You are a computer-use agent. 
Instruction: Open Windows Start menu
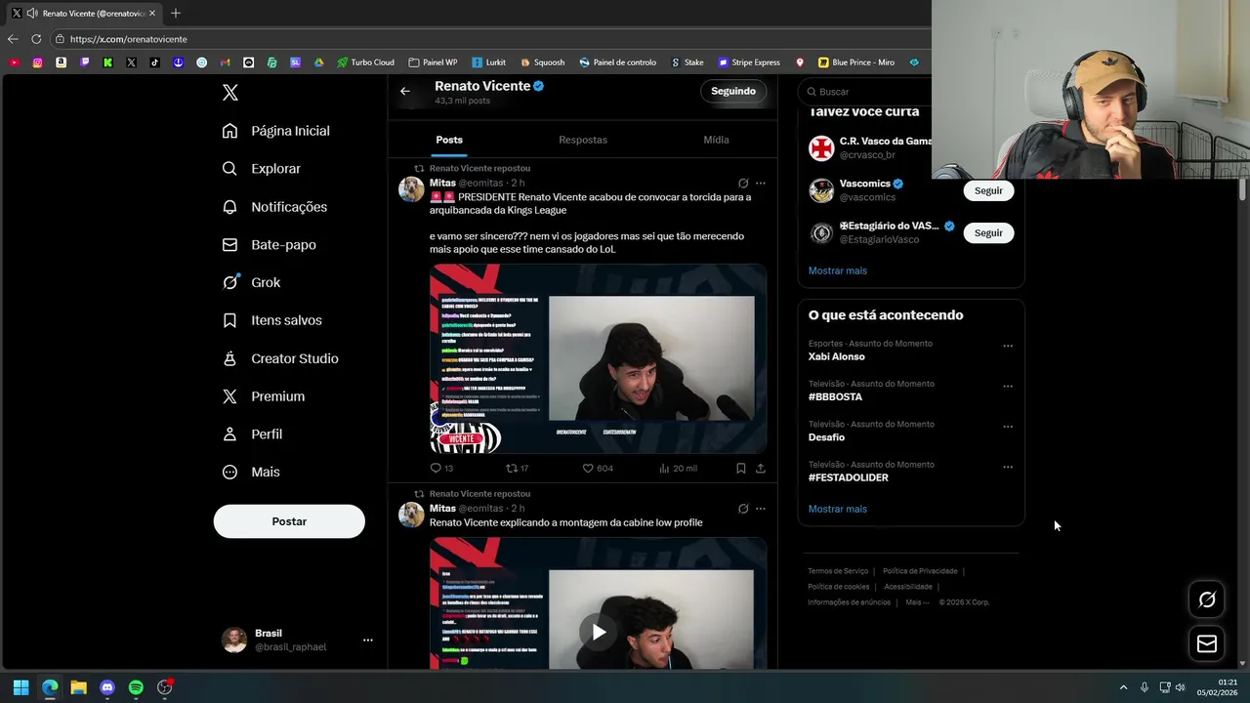tap(21, 687)
